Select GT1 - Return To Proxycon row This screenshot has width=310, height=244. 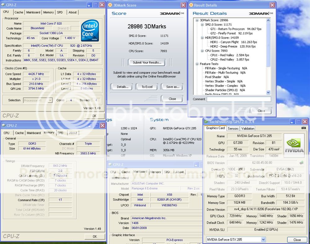pyautogui.click(x=236, y=29)
